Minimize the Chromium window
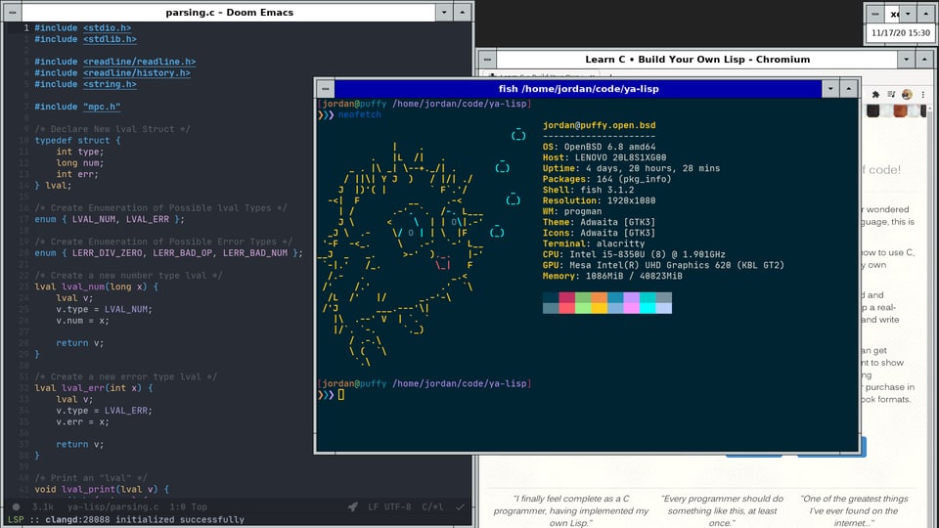 907,60
